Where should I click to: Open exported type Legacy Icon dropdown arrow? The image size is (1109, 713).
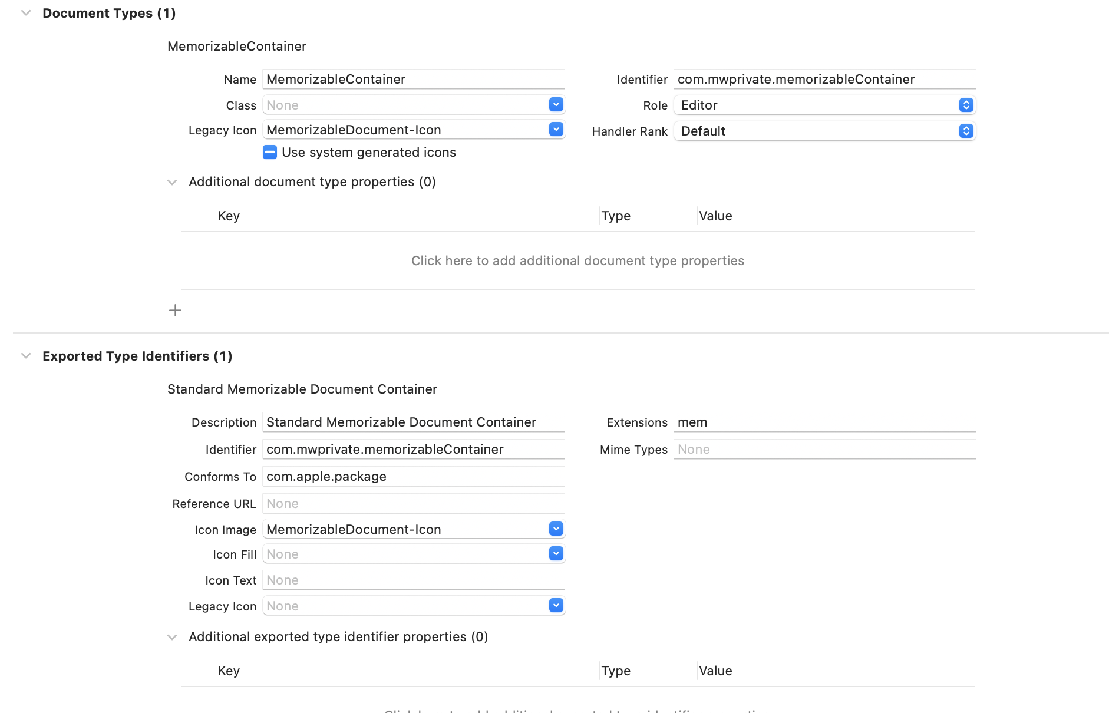[556, 606]
